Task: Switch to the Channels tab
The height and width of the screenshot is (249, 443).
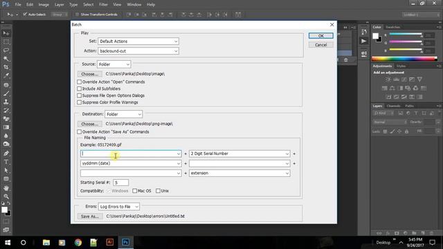Action: [x=394, y=106]
